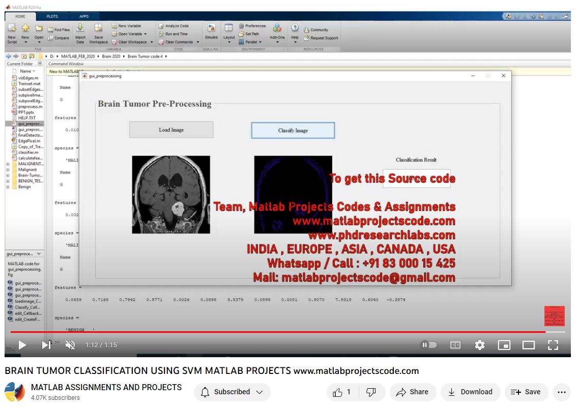Image resolution: width=577 pixels, height=408 pixels.
Task: Switch to the PLOTS ribbon tab
Action: (52, 16)
